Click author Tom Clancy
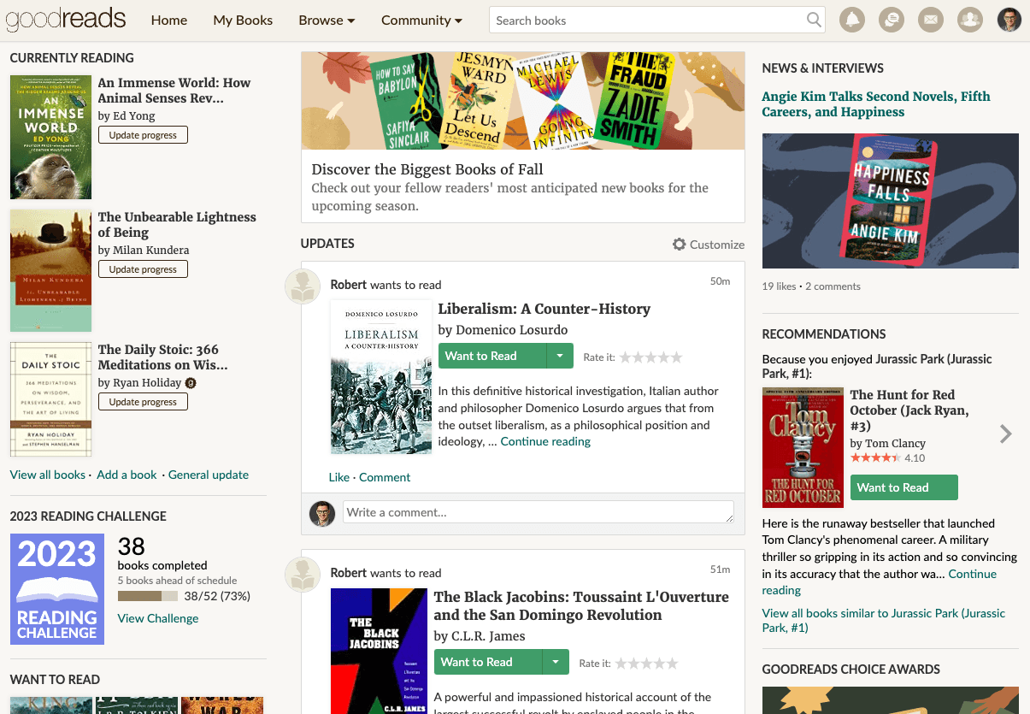The image size is (1030, 714). (x=896, y=444)
